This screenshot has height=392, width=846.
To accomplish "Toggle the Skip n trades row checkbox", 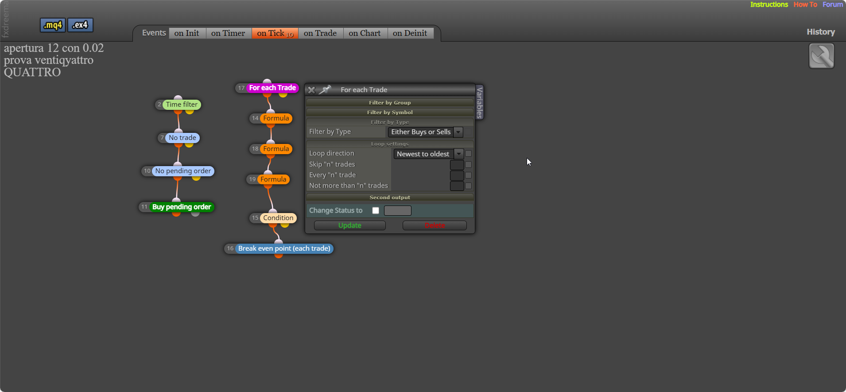I will [468, 165].
